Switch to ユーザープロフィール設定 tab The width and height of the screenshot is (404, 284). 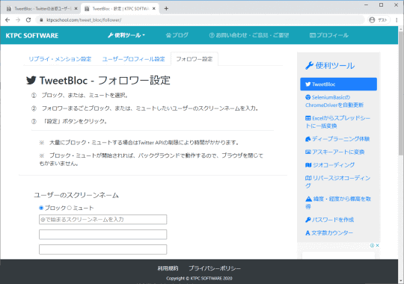[x=133, y=59]
